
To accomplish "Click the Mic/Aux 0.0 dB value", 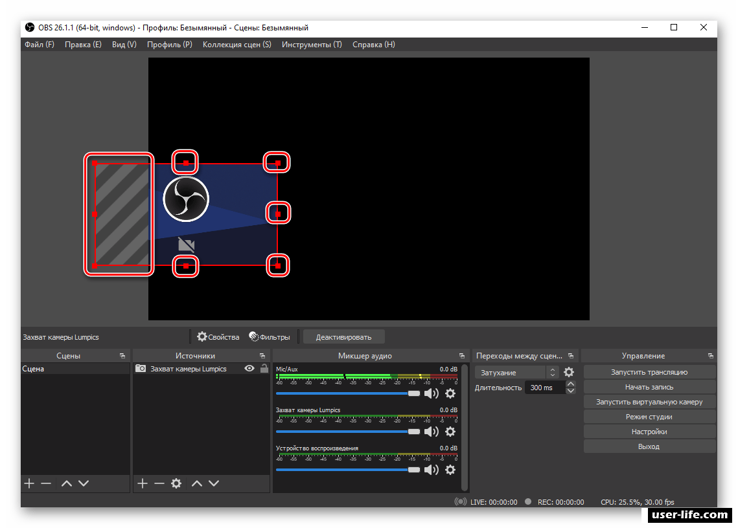I will tap(448, 369).
